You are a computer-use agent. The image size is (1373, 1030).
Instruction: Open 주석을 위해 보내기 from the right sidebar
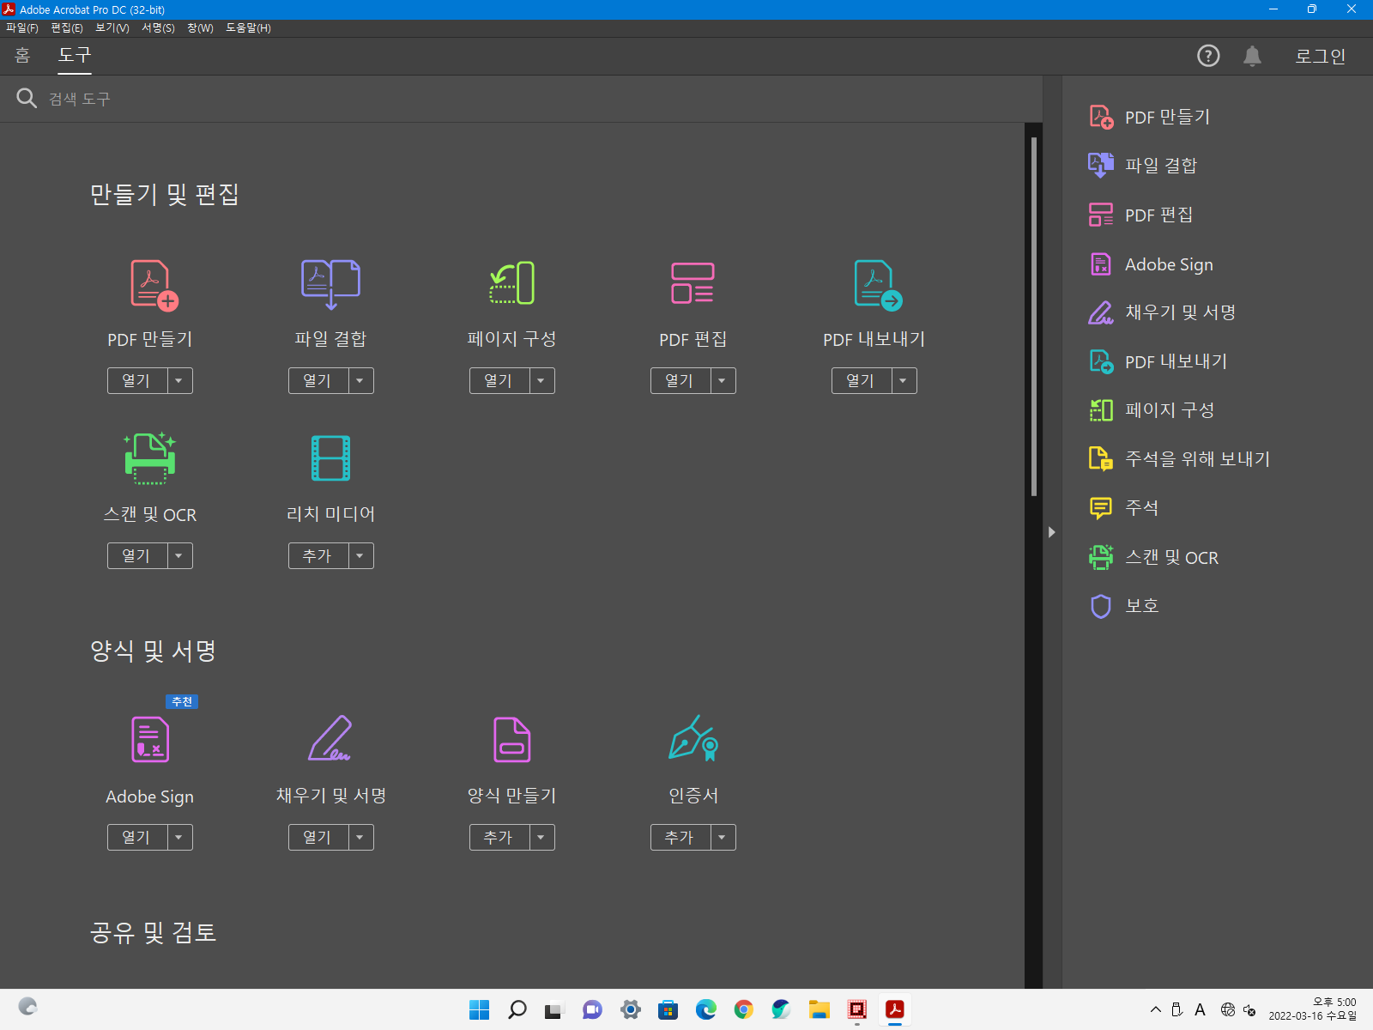(1179, 459)
